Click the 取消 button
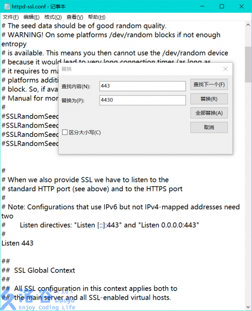Viewport: 252px width, 311px height. (x=209, y=128)
